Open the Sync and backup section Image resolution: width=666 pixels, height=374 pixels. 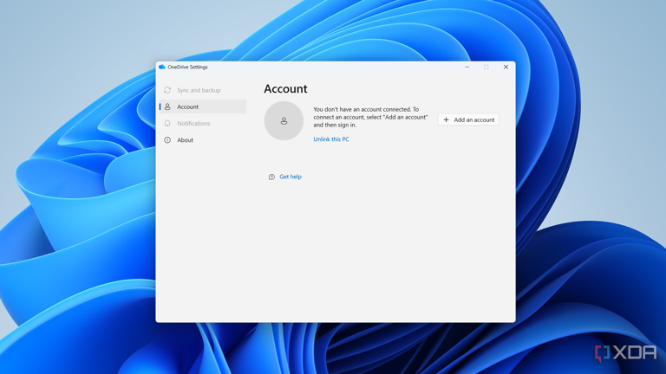[x=199, y=90]
